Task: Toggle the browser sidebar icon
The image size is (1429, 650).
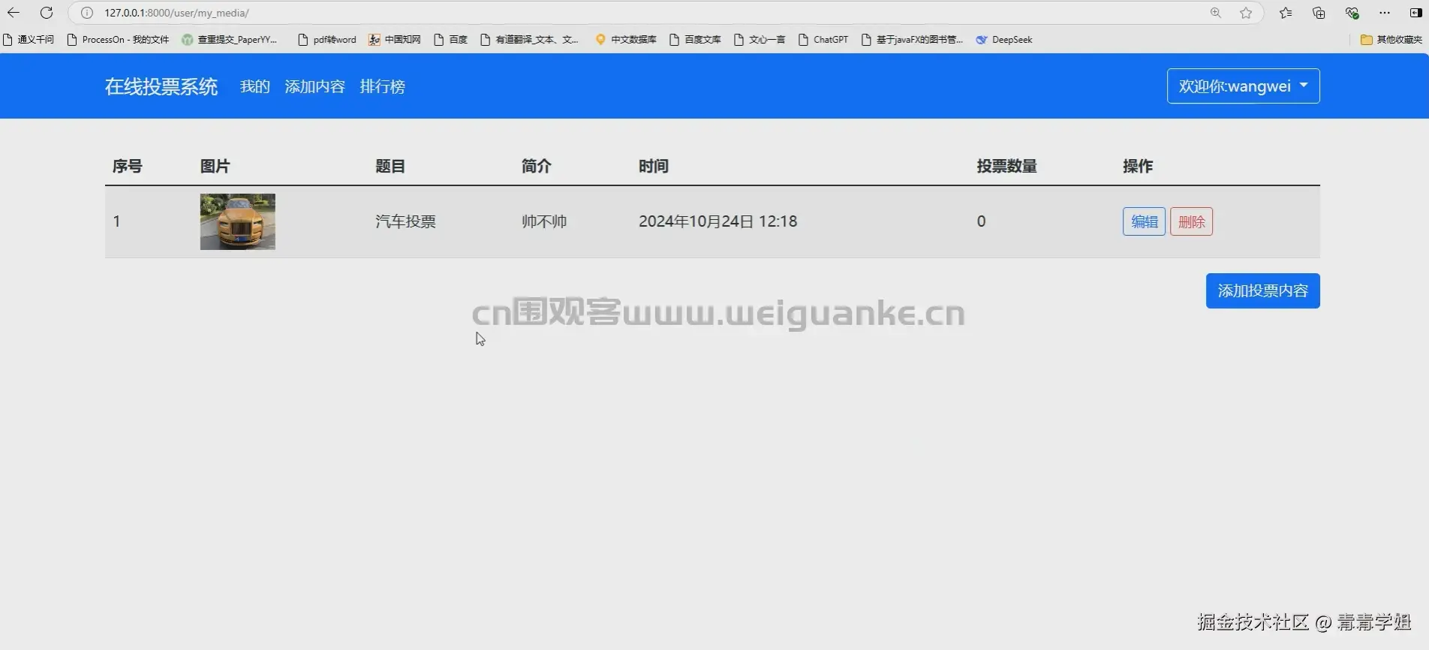Action: click(x=1415, y=13)
